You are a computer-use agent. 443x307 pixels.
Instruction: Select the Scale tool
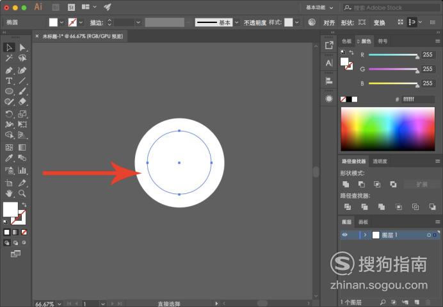[22, 114]
